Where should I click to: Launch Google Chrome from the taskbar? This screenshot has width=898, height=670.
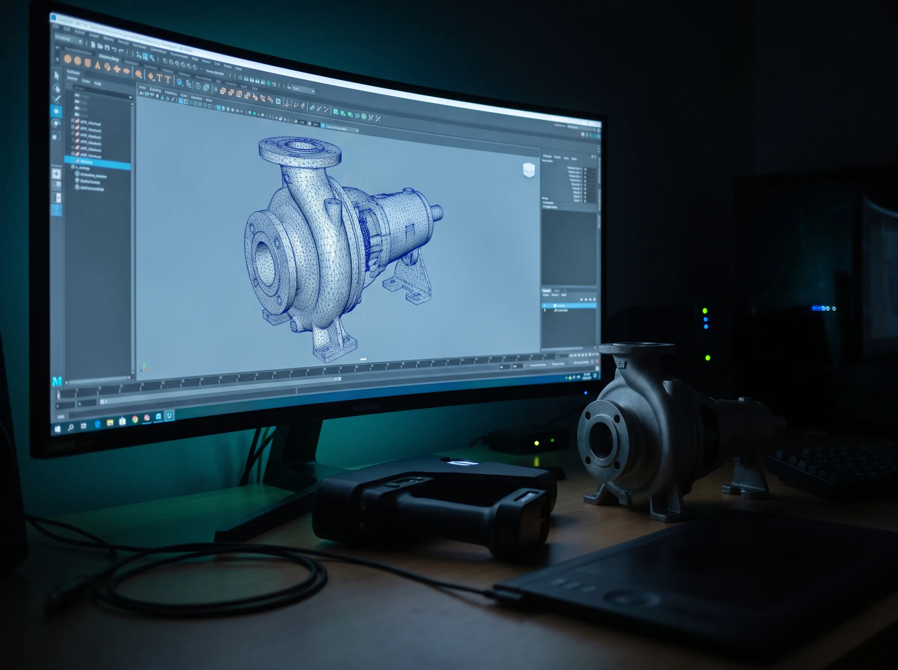135,419
